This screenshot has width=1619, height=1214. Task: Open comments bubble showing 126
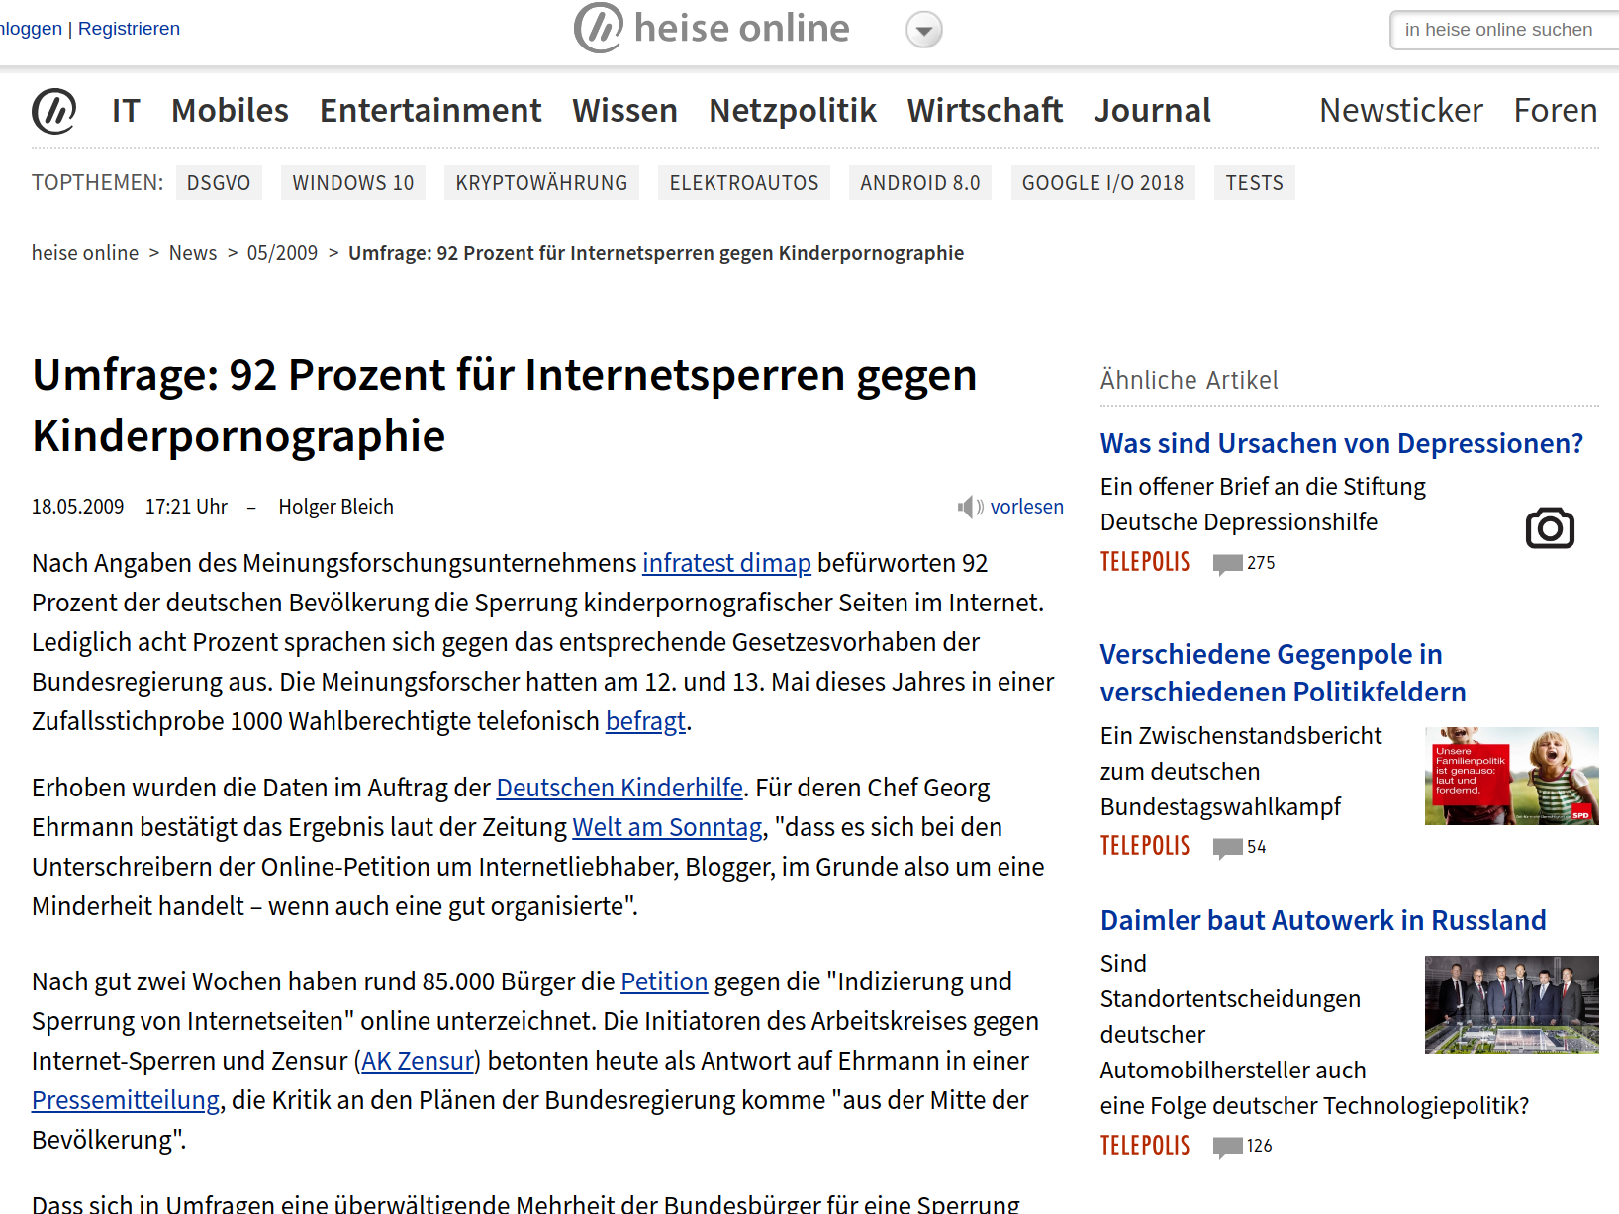point(1228,1147)
